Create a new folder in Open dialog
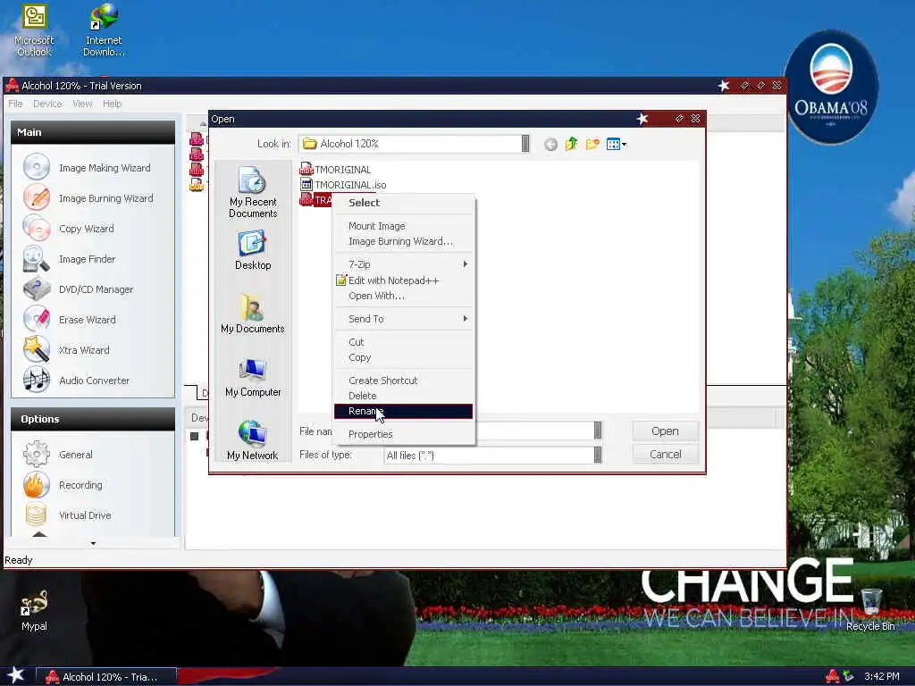The image size is (915, 686). tap(592, 144)
